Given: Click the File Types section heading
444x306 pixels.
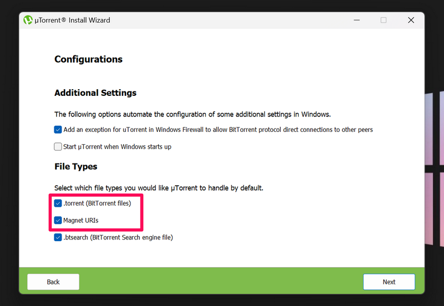Looking at the screenshot, I should pyautogui.click(x=75, y=166).
